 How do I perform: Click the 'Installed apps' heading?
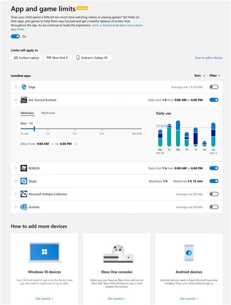coord(21,76)
